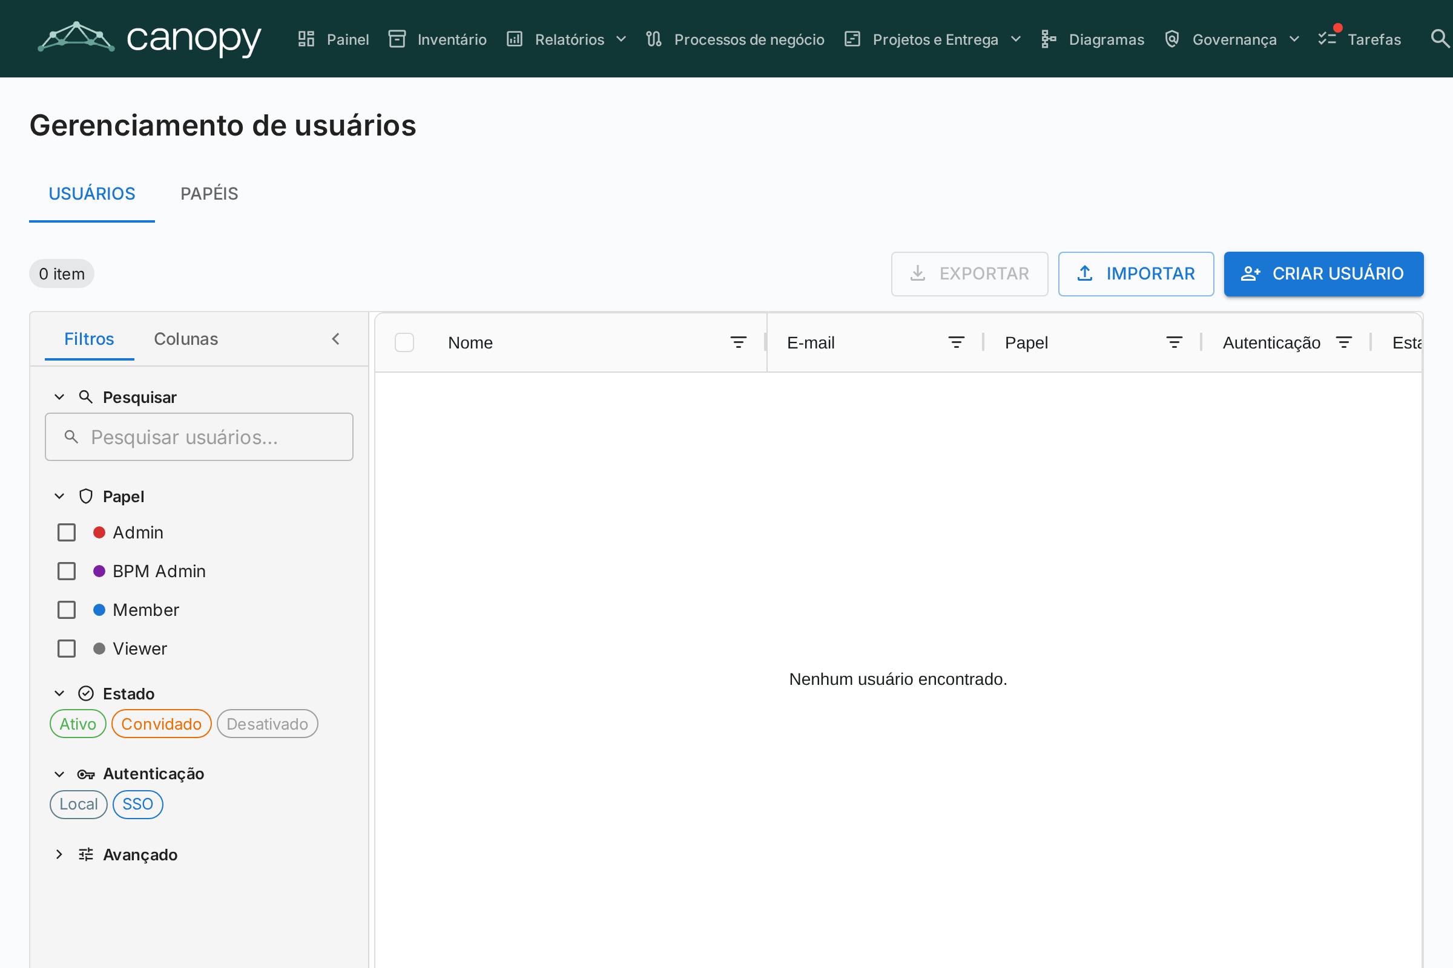Expand the Avançado section chevron
Viewport: 1453px width, 968px height.
59,854
